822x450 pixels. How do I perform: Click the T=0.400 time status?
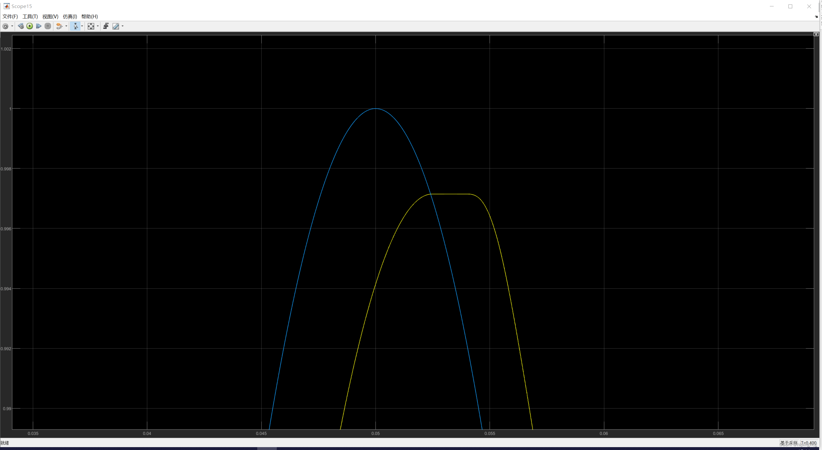pyautogui.click(x=809, y=443)
